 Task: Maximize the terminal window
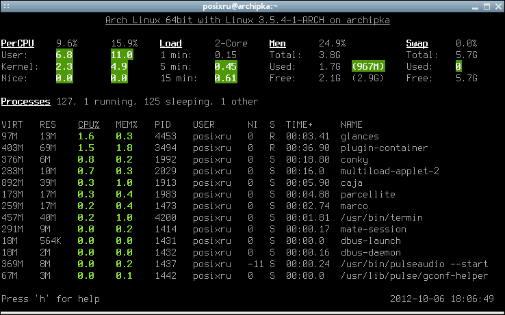(487, 6)
